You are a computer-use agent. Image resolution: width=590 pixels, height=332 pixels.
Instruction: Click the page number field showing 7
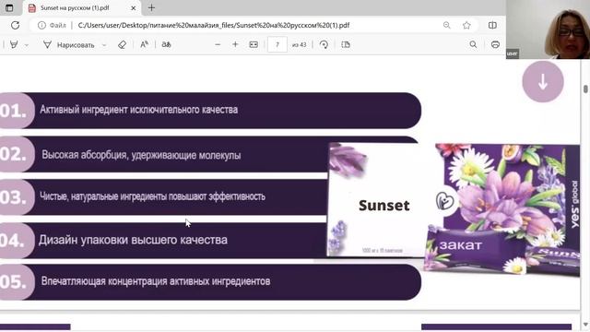click(x=277, y=45)
